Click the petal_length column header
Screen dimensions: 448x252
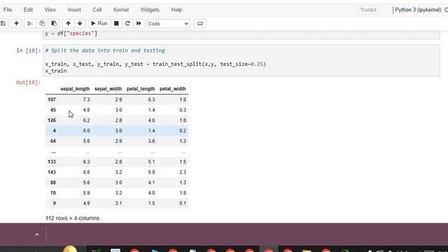pyautogui.click(x=141, y=89)
